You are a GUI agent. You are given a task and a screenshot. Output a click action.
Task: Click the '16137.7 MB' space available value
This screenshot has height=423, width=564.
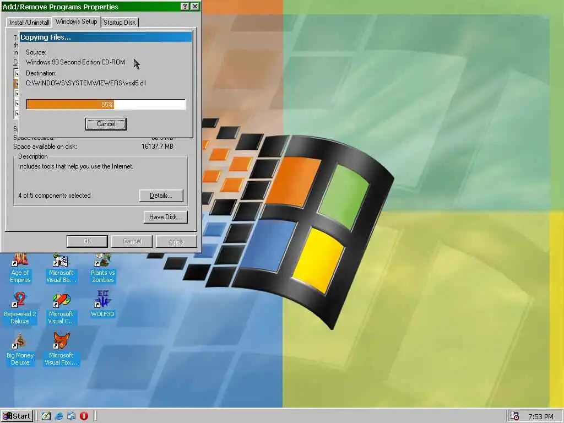click(157, 147)
